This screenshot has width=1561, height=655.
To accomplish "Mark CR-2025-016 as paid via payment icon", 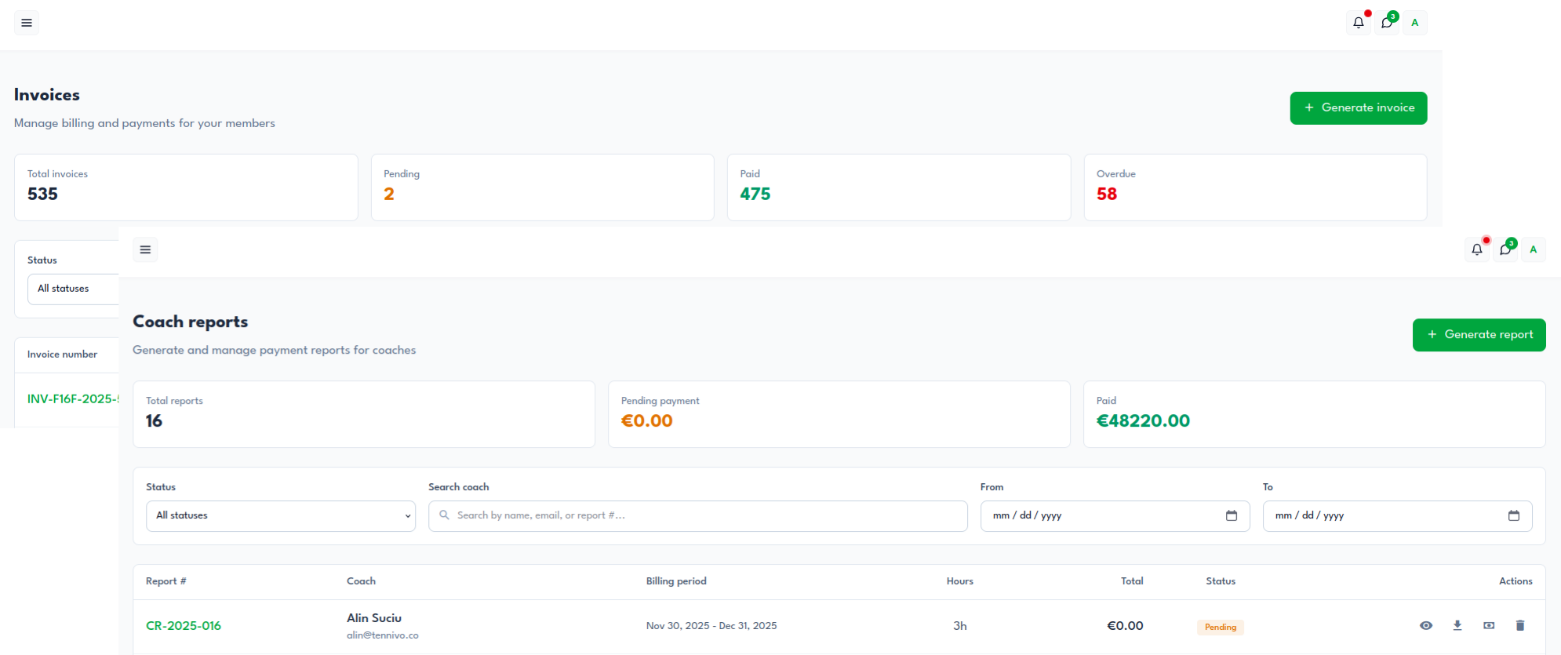I will tap(1489, 625).
